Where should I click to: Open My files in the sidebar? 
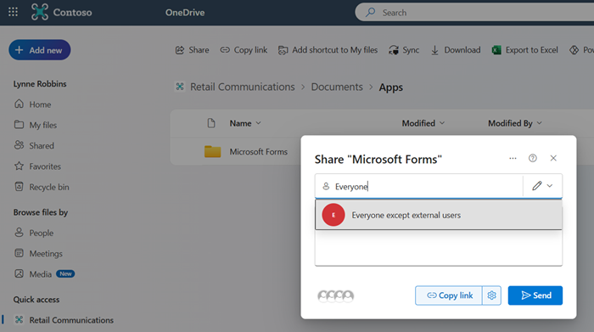pos(36,125)
